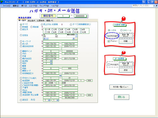This screenshot has height=118, width=158.
Task: Click the help question mark beside 年齢
Action: coord(42,69)
